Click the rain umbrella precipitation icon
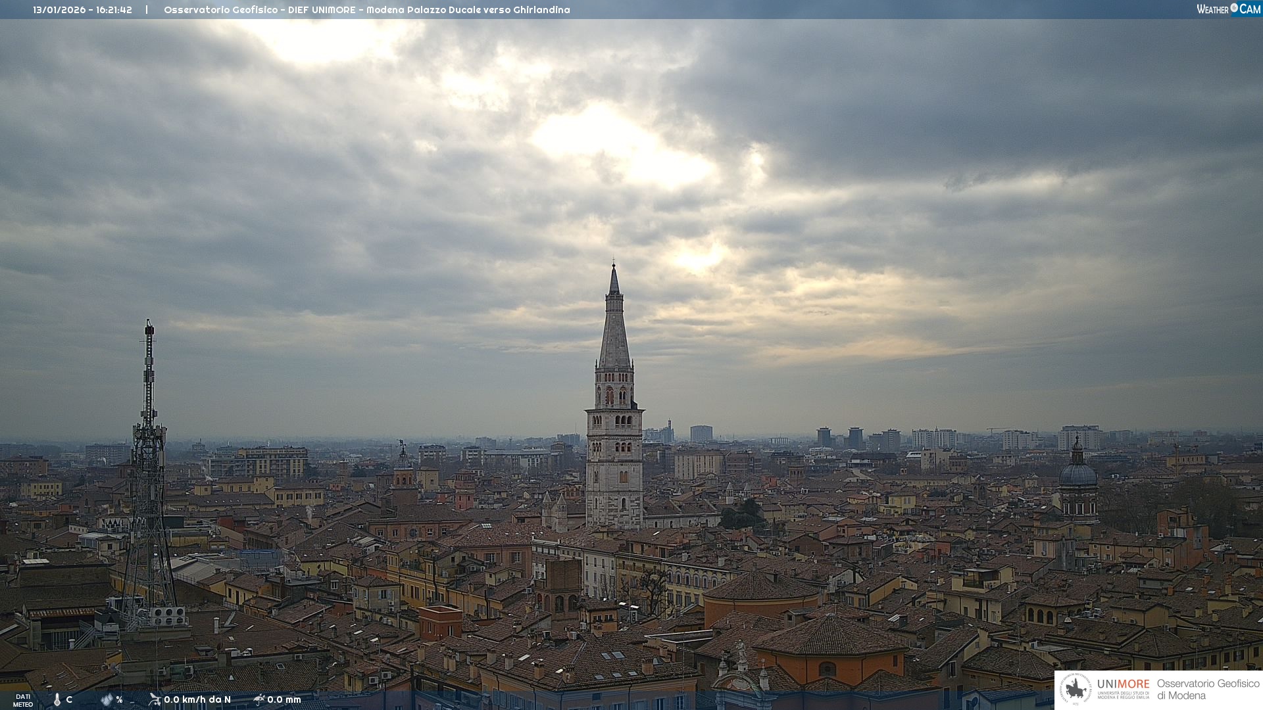Screen dimensions: 1263x710 tap(259, 699)
